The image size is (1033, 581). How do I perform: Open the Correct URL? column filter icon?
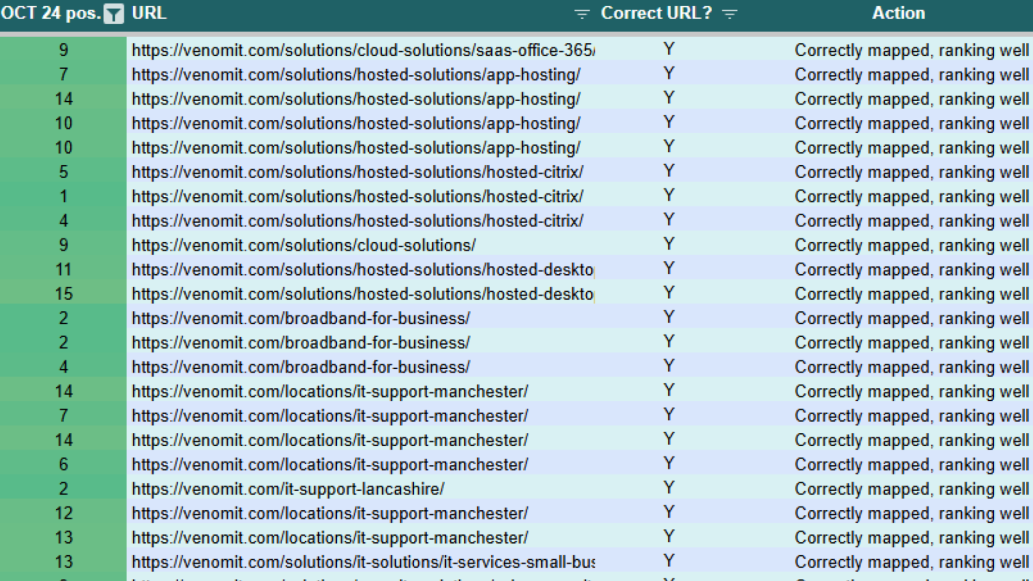tap(729, 14)
